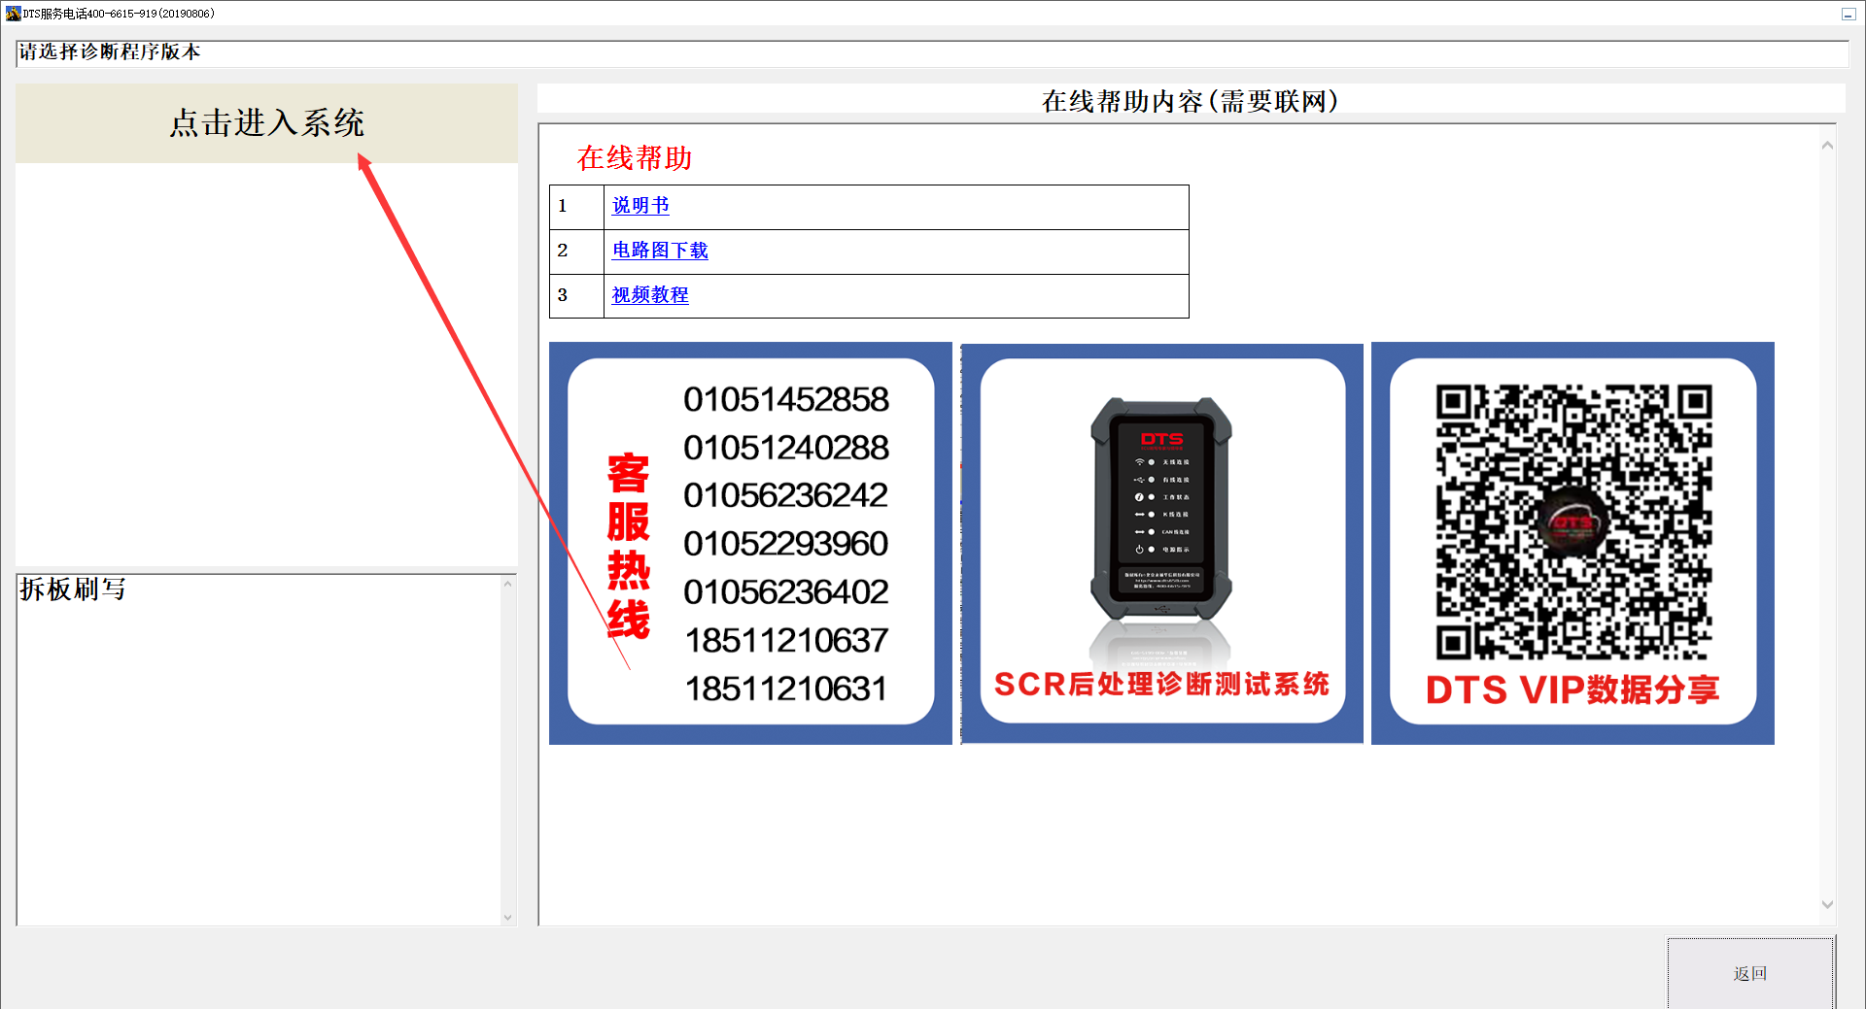This screenshot has height=1009, width=1866.
Task: Click the 返回 button
Action: coord(1750,973)
